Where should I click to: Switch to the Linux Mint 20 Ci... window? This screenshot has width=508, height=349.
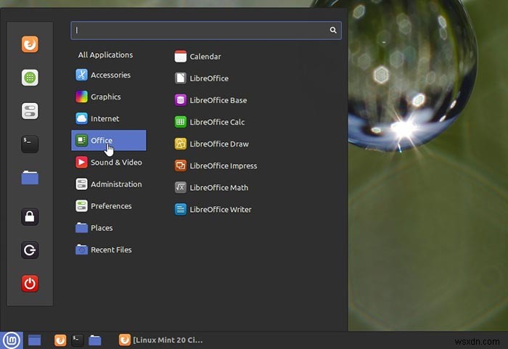point(160,340)
